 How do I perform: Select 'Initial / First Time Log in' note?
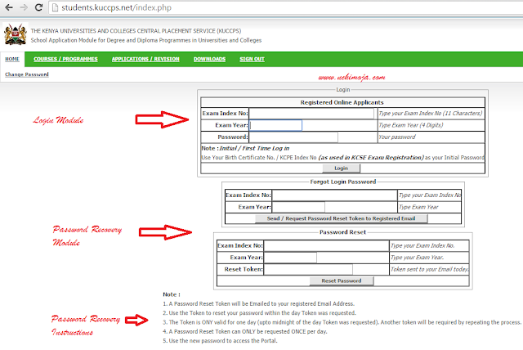pos(254,149)
